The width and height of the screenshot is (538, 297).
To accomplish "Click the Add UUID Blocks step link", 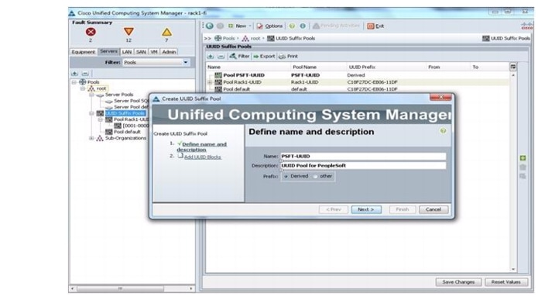I will point(203,157).
